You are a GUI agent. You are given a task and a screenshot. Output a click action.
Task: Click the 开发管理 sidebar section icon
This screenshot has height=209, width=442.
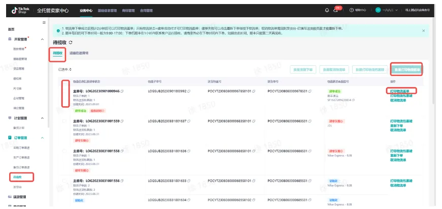click(10, 39)
